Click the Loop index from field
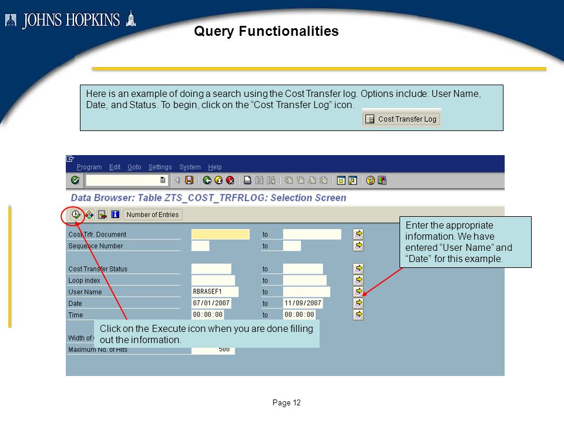 213,281
